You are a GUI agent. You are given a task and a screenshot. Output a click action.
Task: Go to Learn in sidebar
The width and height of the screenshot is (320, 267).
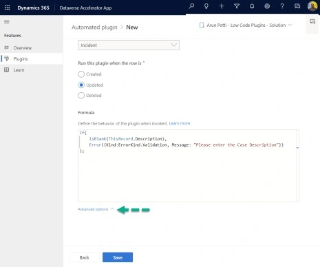(x=19, y=70)
